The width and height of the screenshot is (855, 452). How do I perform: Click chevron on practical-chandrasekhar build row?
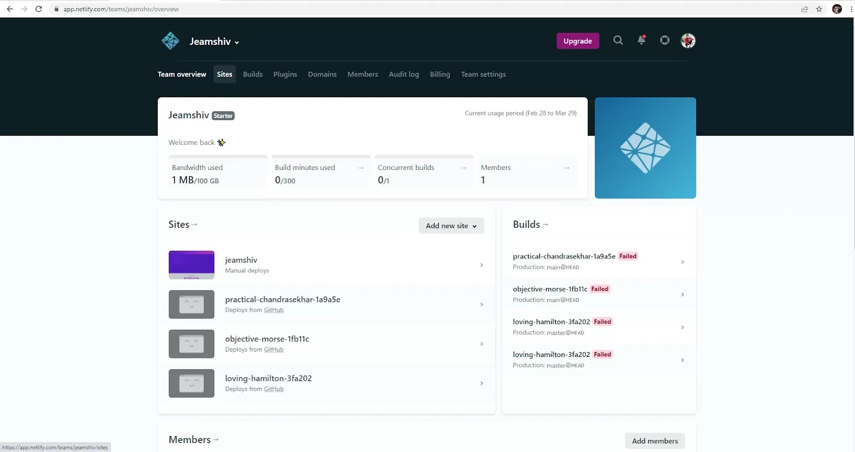(682, 262)
